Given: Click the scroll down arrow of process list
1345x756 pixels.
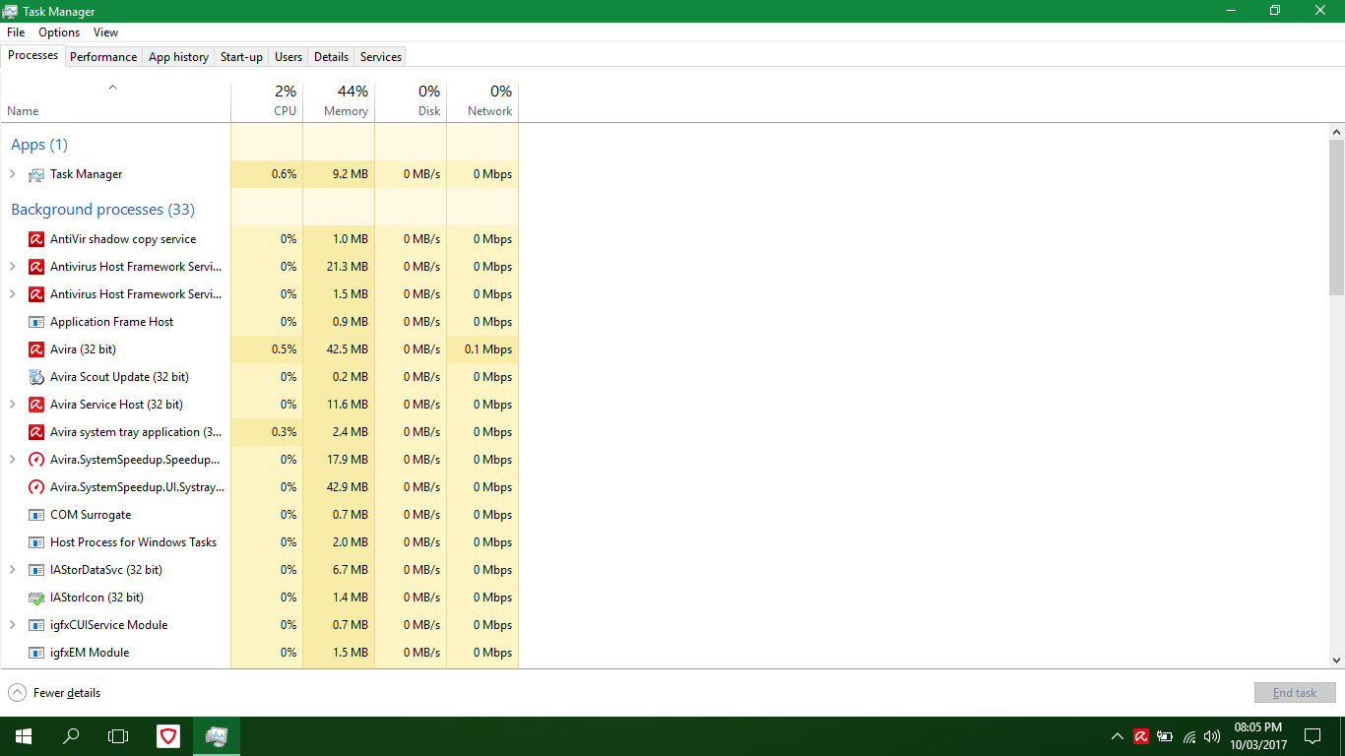Looking at the screenshot, I should point(1336,661).
